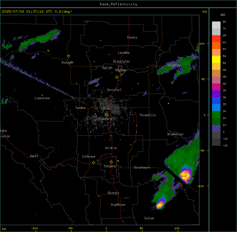
Task: Click the yellow diamond marker above Calgary label
Action: (x=111, y=162)
